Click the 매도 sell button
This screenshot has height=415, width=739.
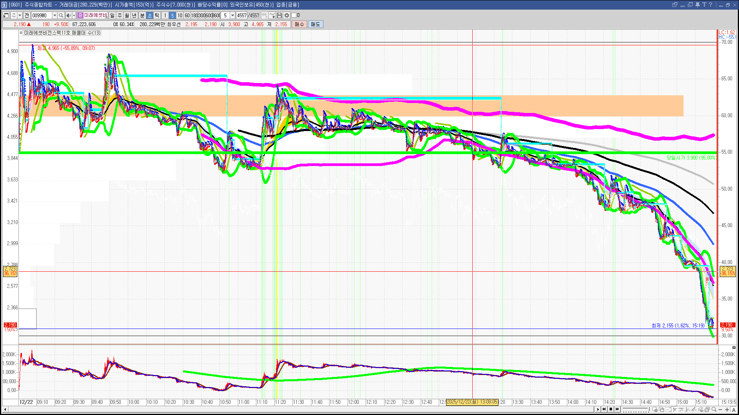point(315,24)
